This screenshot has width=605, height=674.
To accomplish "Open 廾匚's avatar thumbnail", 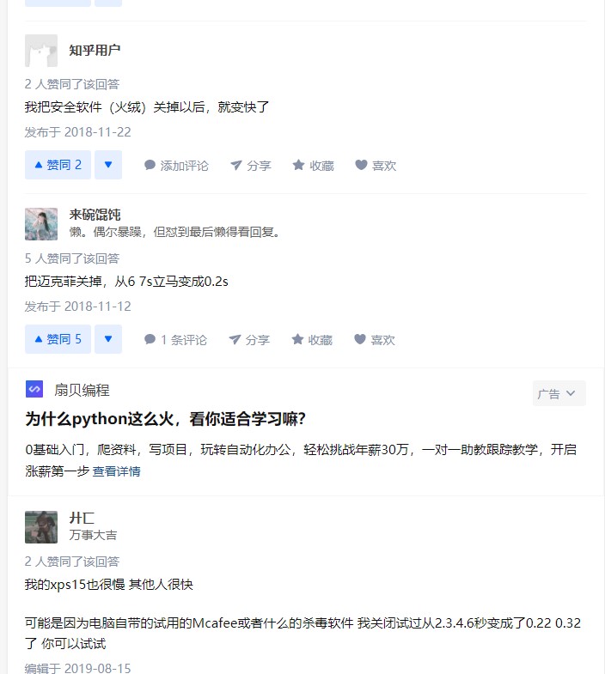I will tap(41, 527).
